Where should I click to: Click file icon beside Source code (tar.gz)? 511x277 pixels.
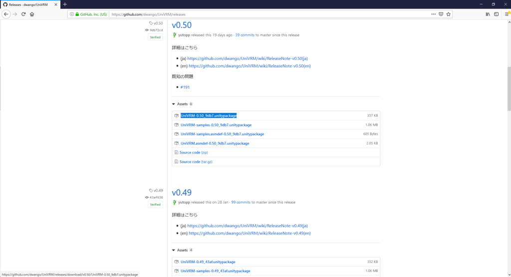pyautogui.click(x=176, y=162)
